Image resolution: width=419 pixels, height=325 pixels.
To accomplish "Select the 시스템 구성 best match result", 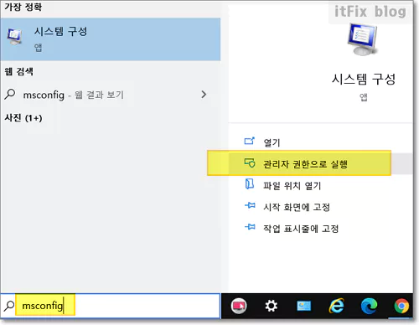I will 111,39.
